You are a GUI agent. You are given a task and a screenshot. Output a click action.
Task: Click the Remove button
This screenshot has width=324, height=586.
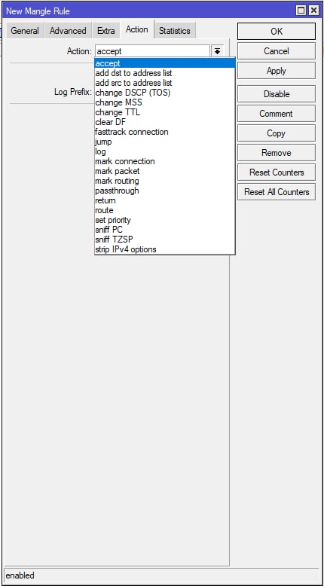point(277,152)
